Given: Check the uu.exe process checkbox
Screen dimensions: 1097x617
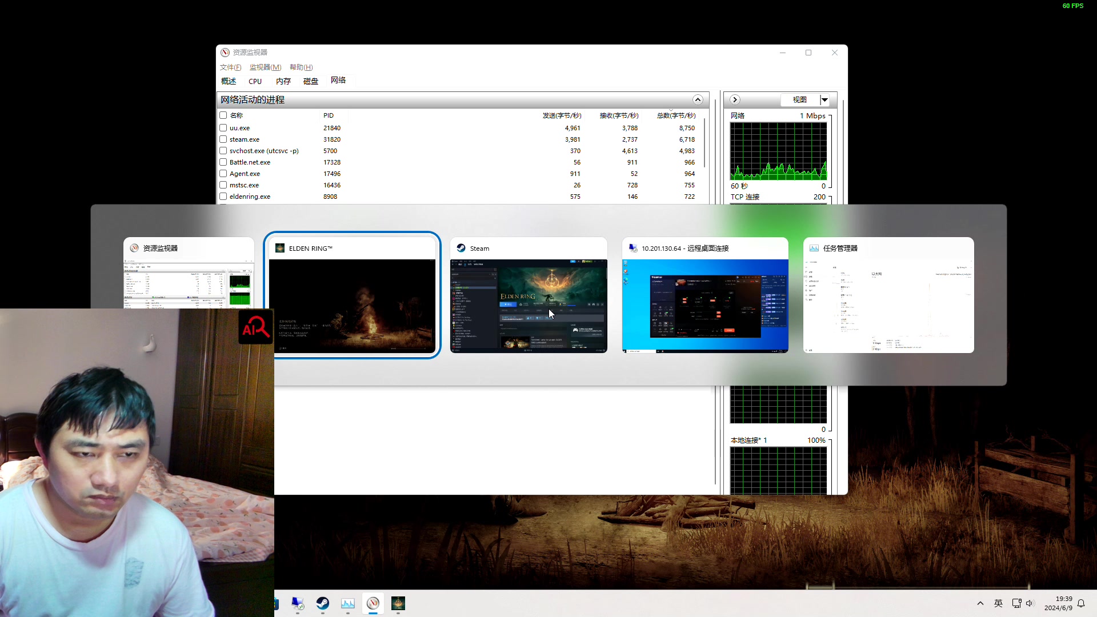Looking at the screenshot, I should [223, 128].
